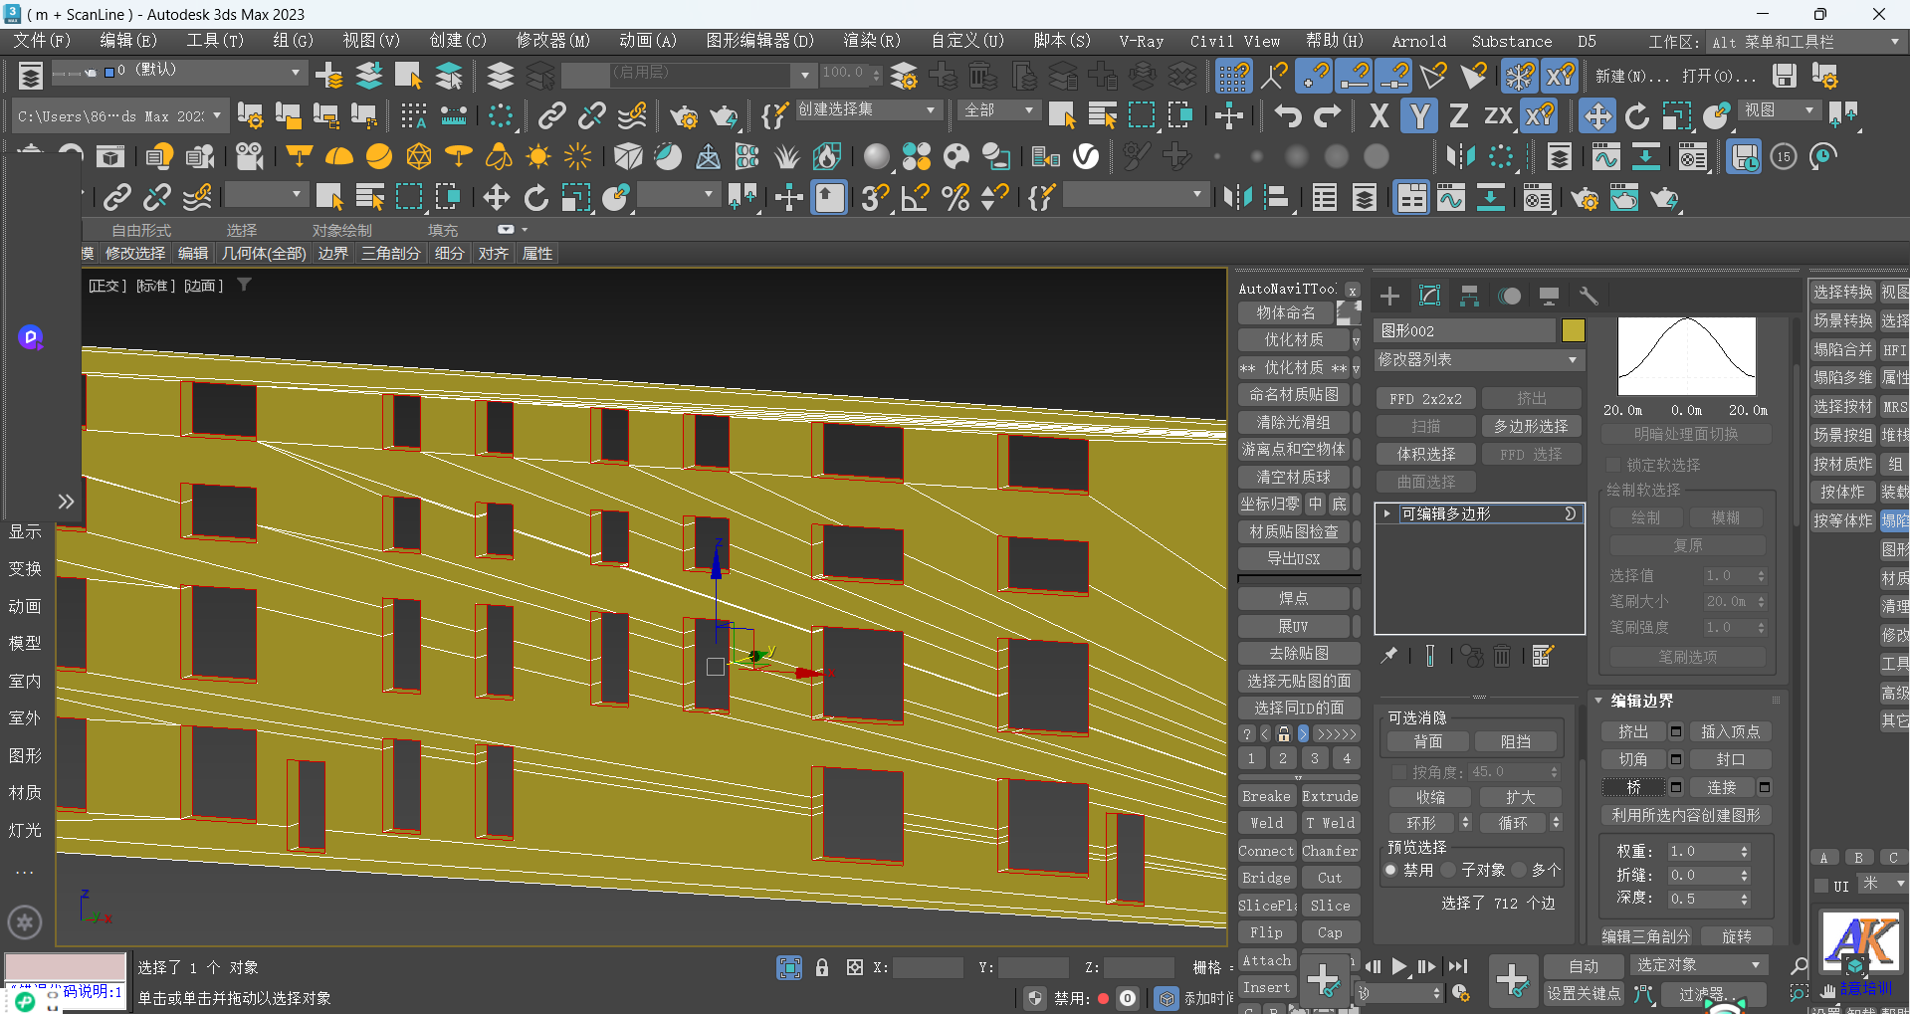This screenshot has height=1014, width=1910.
Task: Remove modifier with trash icon
Action: coord(1502,656)
